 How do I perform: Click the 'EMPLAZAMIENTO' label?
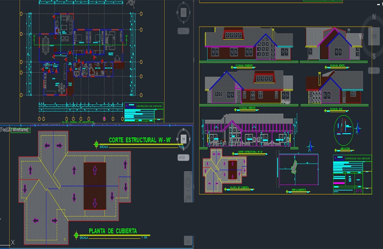click(x=298, y=190)
